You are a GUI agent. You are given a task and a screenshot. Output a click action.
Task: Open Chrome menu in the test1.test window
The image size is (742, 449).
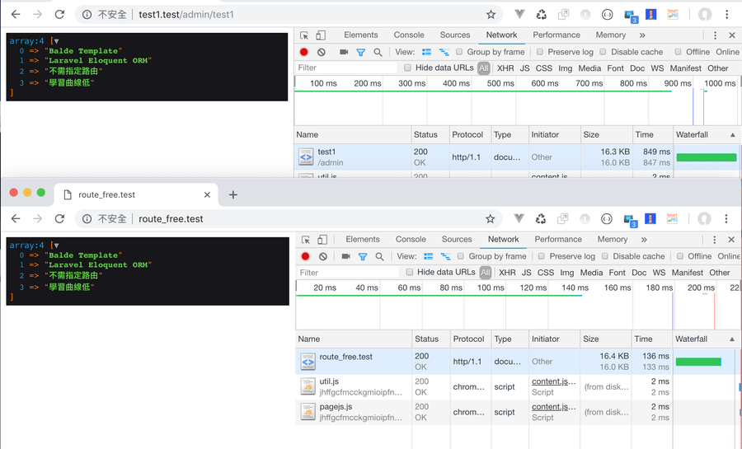(727, 14)
